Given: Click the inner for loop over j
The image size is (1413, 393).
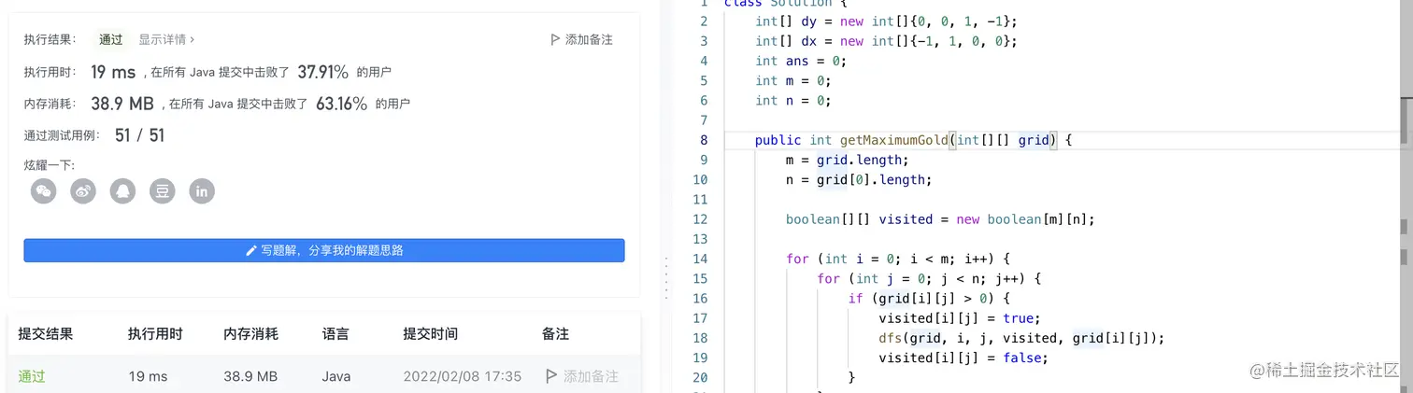Looking at the screenshot, I should 929,278.
